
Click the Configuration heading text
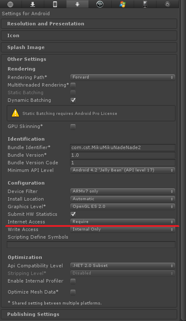(x=26, y=183)
